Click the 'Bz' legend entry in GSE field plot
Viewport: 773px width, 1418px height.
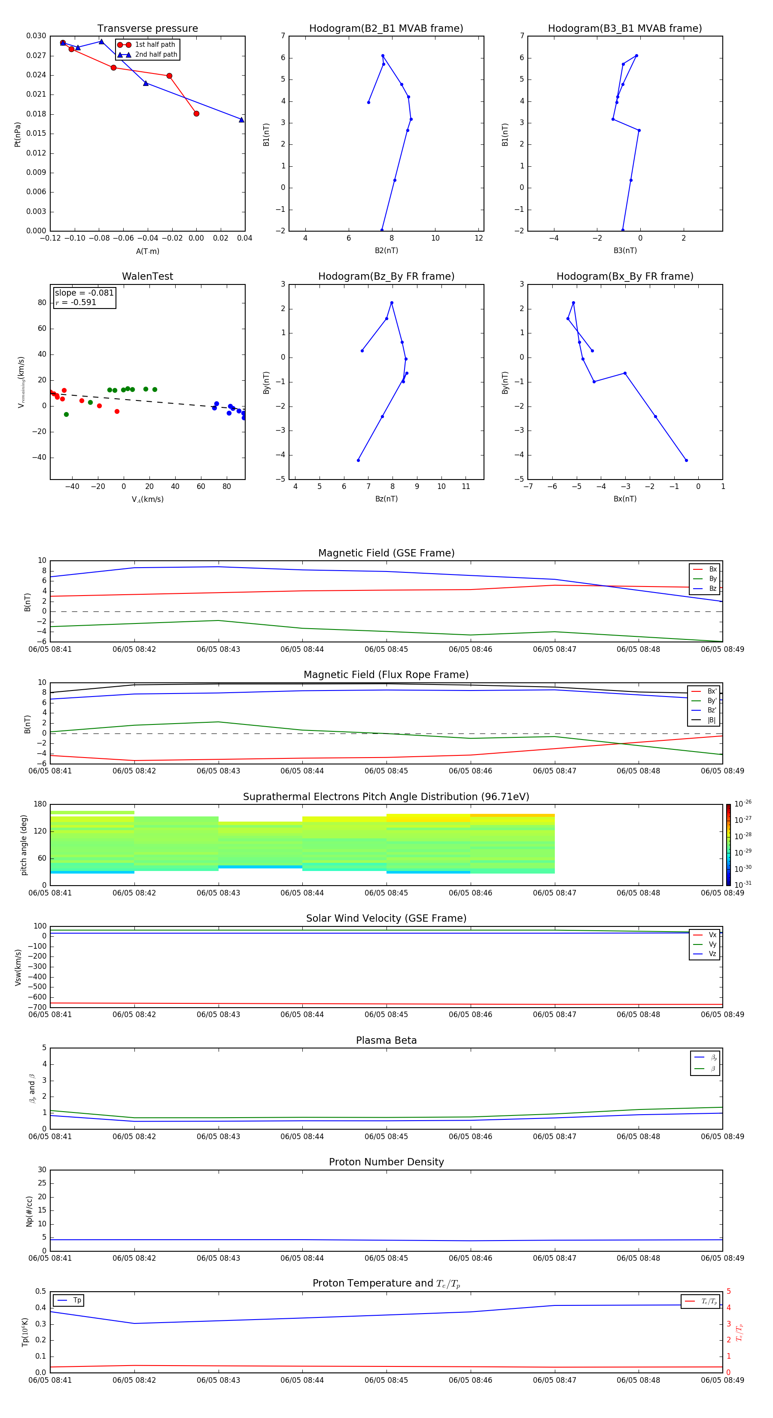tap(705, 588)
